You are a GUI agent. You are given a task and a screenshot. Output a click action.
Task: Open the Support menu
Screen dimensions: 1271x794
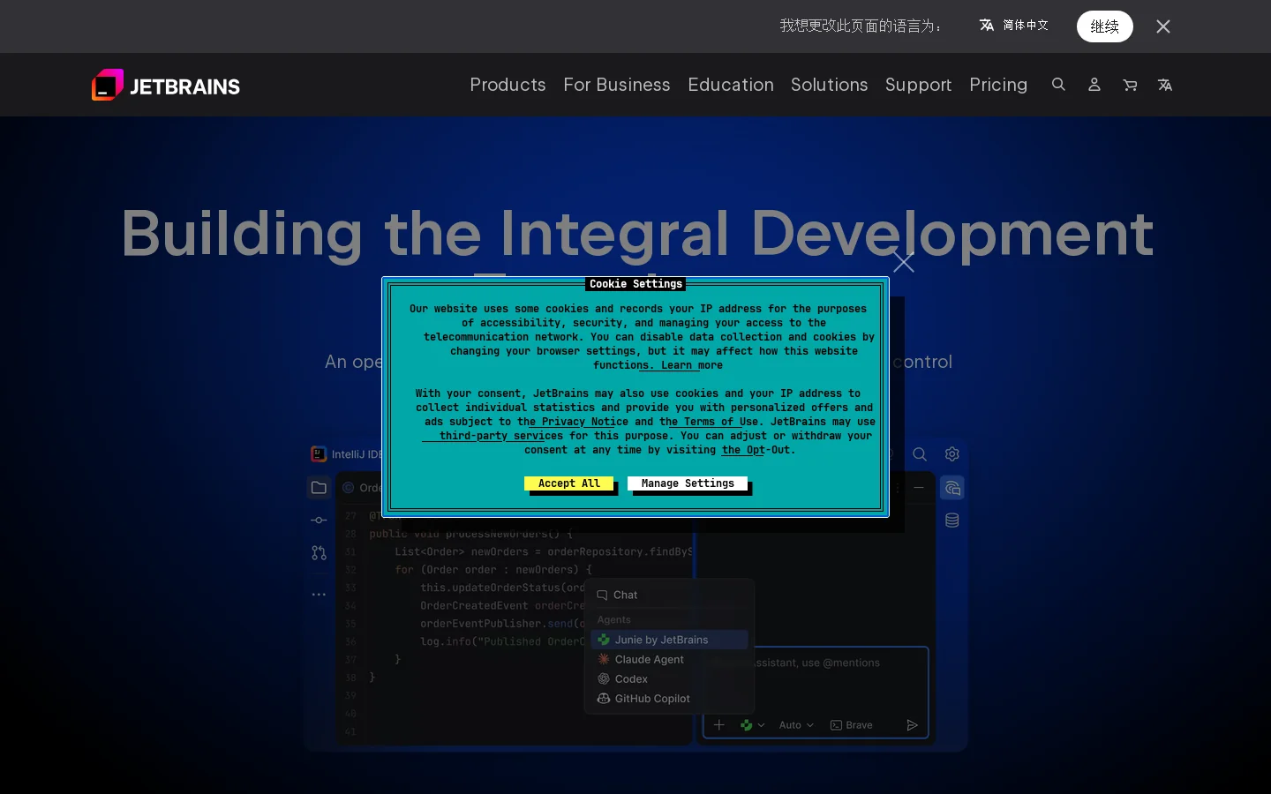918,85
